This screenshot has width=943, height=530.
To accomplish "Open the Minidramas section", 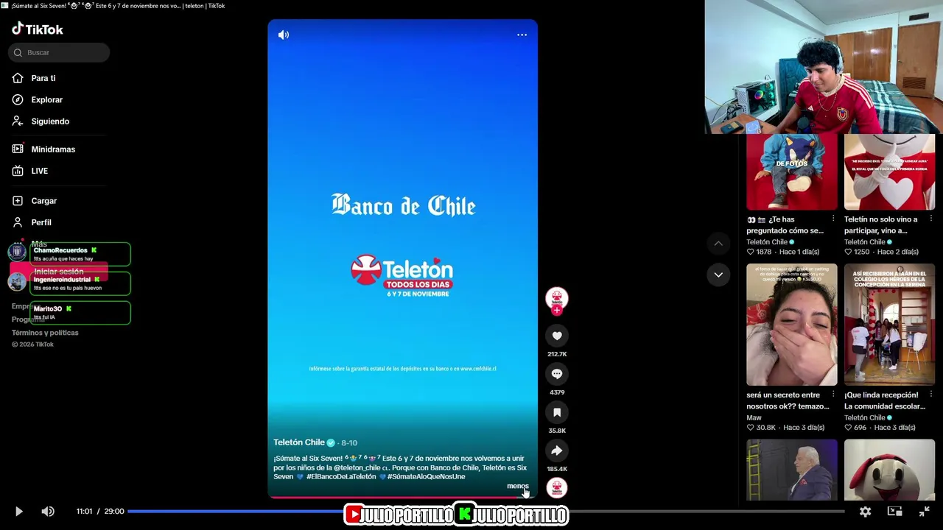I will [x=53, y=149].
